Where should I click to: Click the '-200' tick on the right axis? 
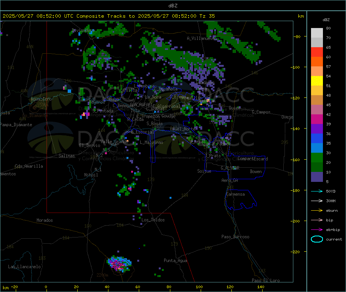(x=295, y=221)
